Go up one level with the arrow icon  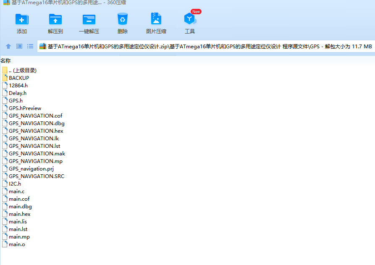pos(8,46)
